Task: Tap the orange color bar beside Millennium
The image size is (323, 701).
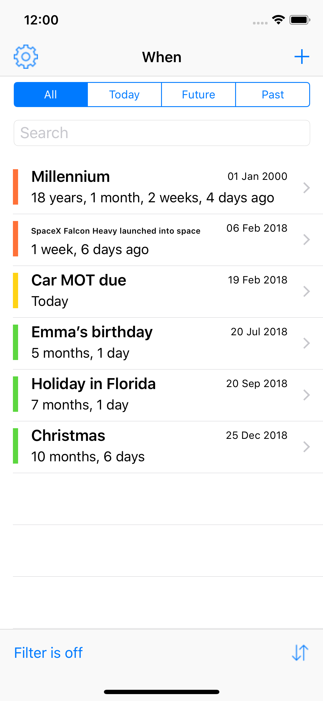Action: coord(16,187)
